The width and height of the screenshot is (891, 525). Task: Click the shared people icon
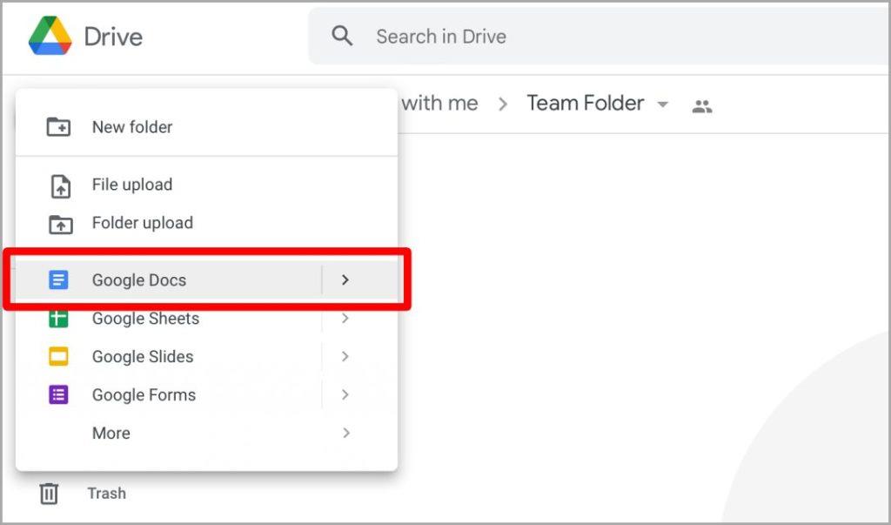coord(702,106)
